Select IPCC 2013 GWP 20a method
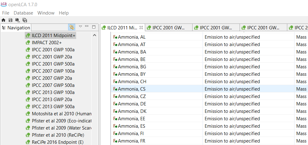The image size is (308, 145). pos(52,99)
